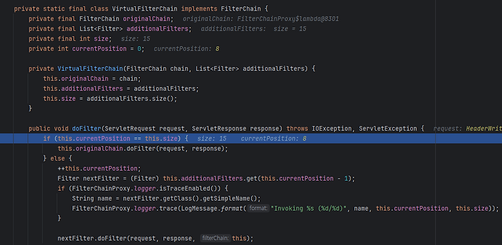The image size is (502, 245).
Task: Select the originalChain field declaration name
Action: click(147, 19)
